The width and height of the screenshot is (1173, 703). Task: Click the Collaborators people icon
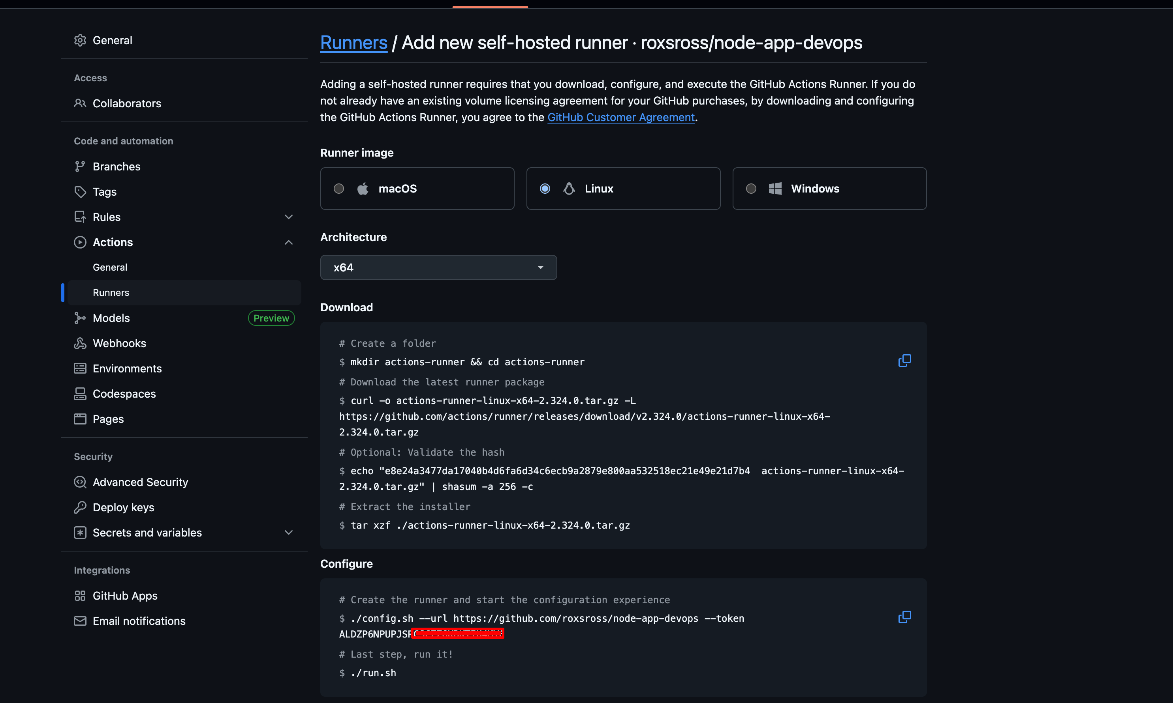click(x=80, y=103)
